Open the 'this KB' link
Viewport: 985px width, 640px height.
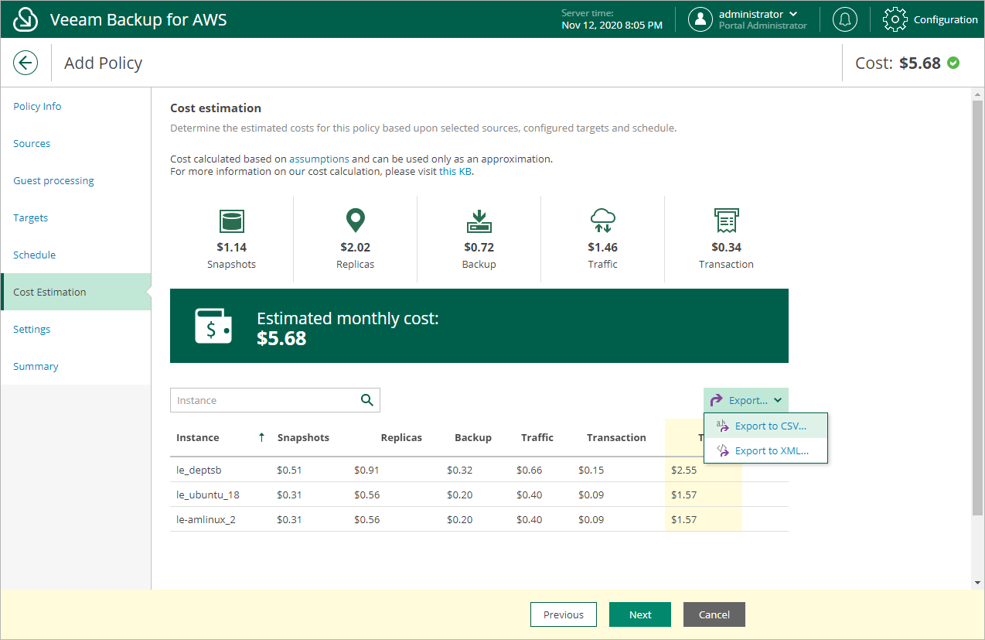[455, 171]
